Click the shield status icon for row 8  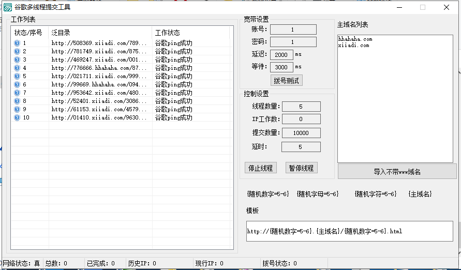(x=17, y=101)
